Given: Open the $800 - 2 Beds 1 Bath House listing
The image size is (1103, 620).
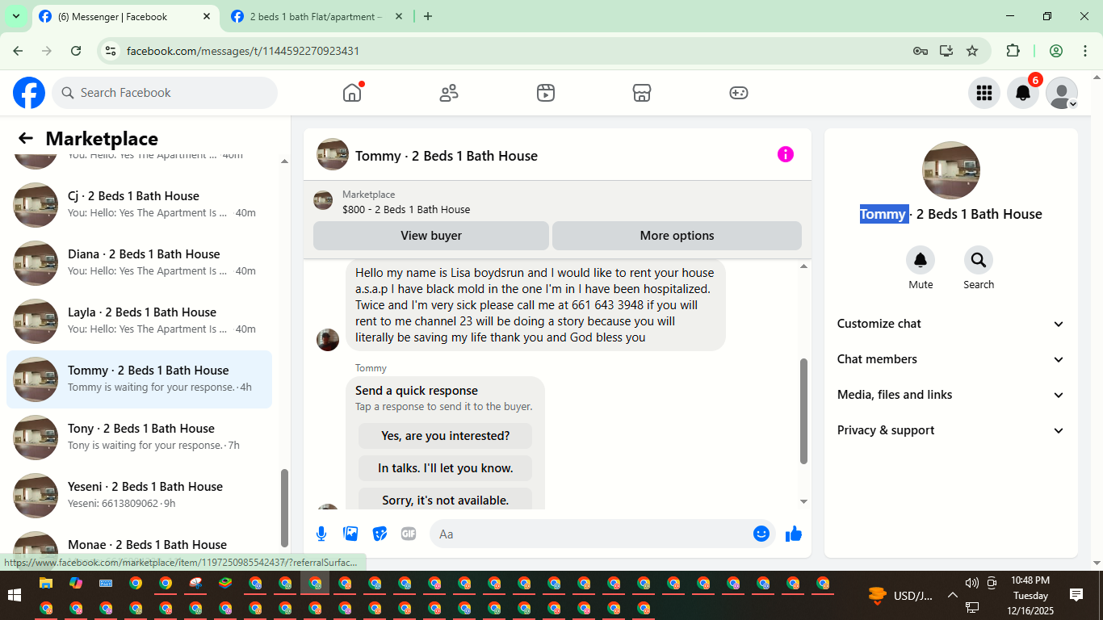Looking at the screenshot, I should (406, 210).
